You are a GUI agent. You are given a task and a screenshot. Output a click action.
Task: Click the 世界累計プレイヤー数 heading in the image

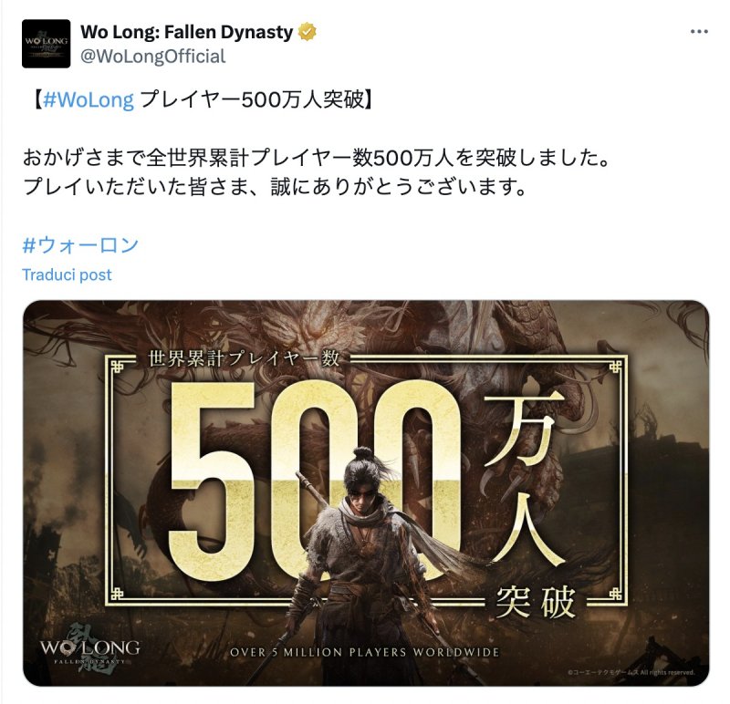(x=244, y=358)
